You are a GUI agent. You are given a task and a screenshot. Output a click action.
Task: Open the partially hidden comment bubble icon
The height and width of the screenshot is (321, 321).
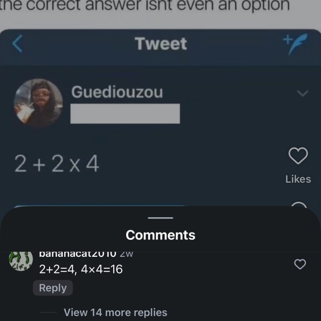[299, 205]
